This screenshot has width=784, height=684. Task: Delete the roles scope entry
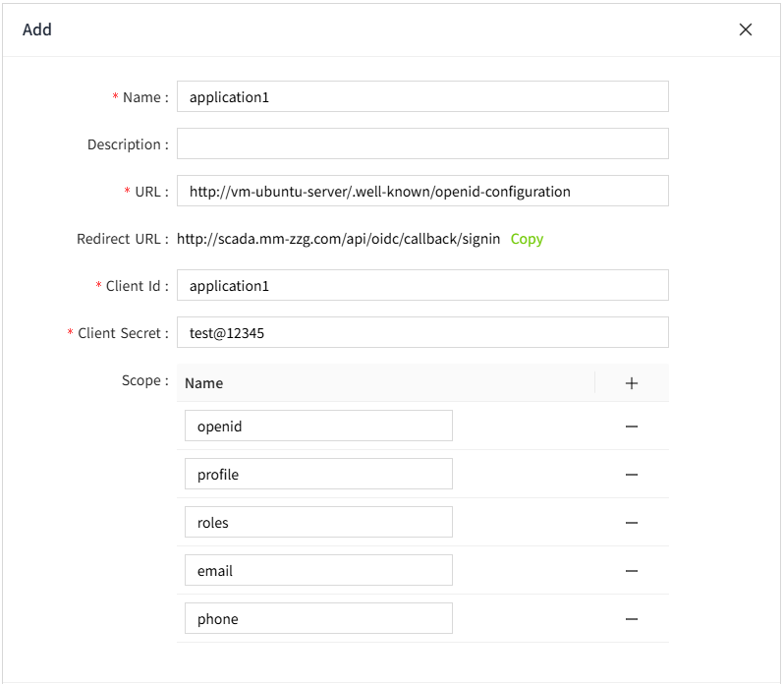632,523
